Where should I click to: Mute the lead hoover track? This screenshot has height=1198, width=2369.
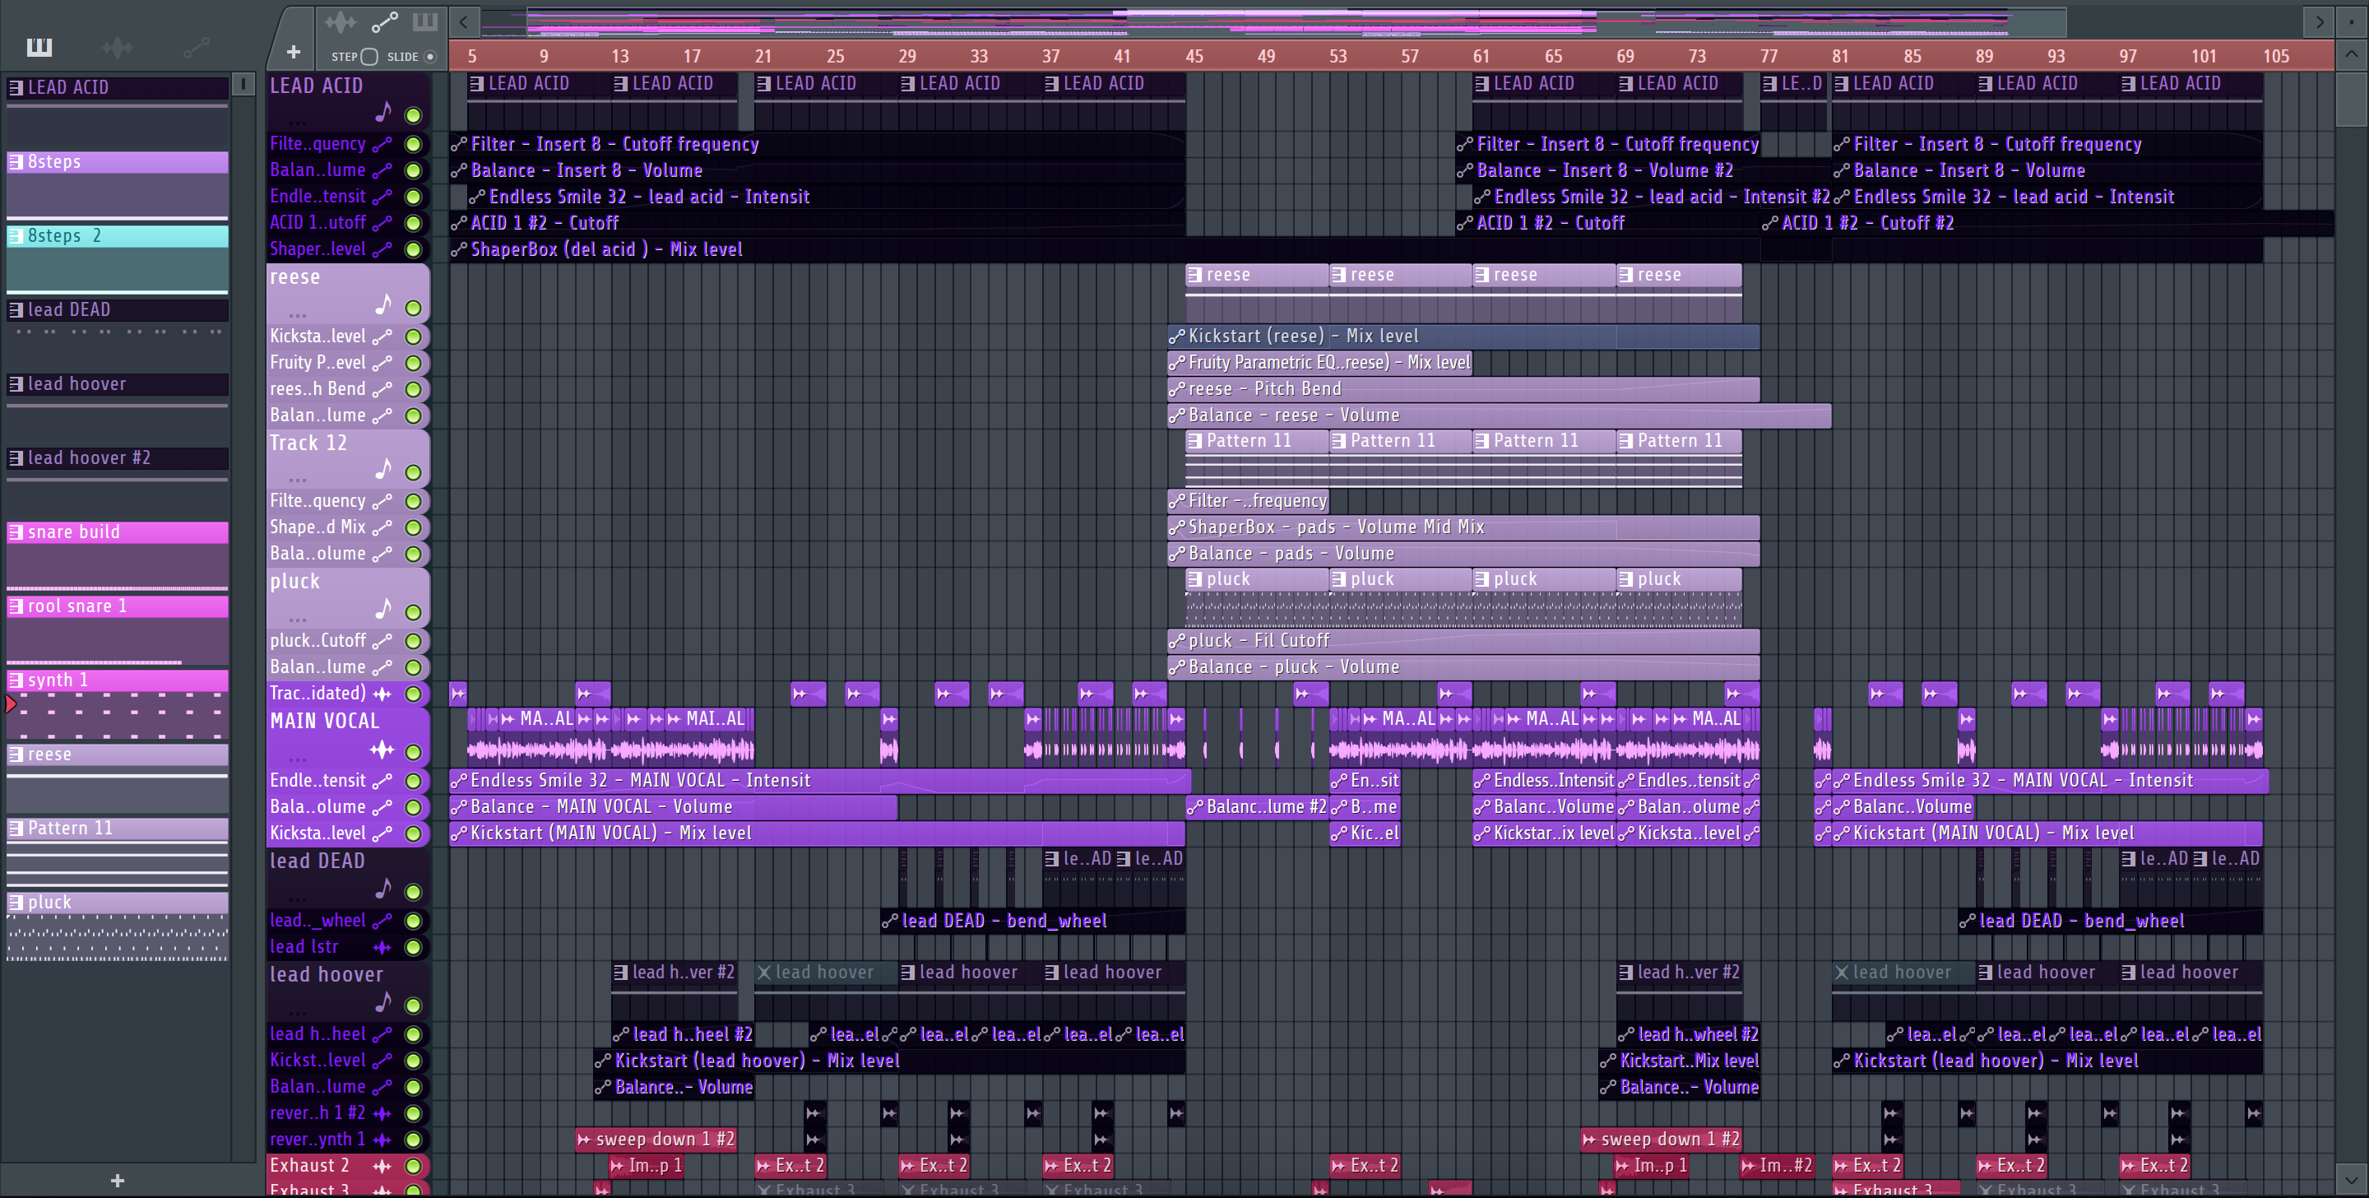coord(414,1005)
